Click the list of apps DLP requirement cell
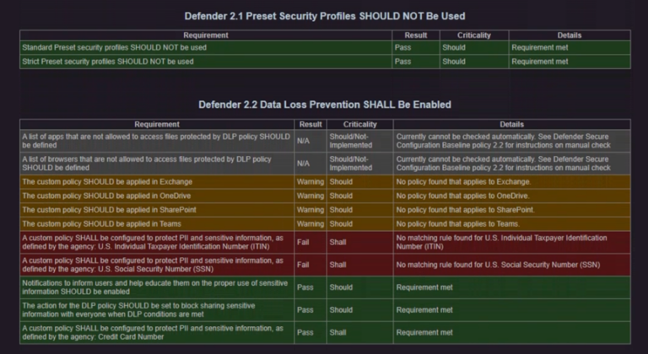 pos(156,140)
